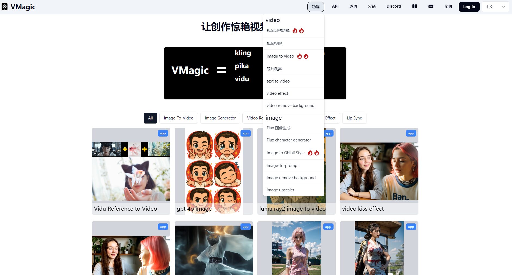Screen dimensions: 512x275
Task: Open the 定价 pricing page
Action: pyautogui.click(x=448, y=6)
